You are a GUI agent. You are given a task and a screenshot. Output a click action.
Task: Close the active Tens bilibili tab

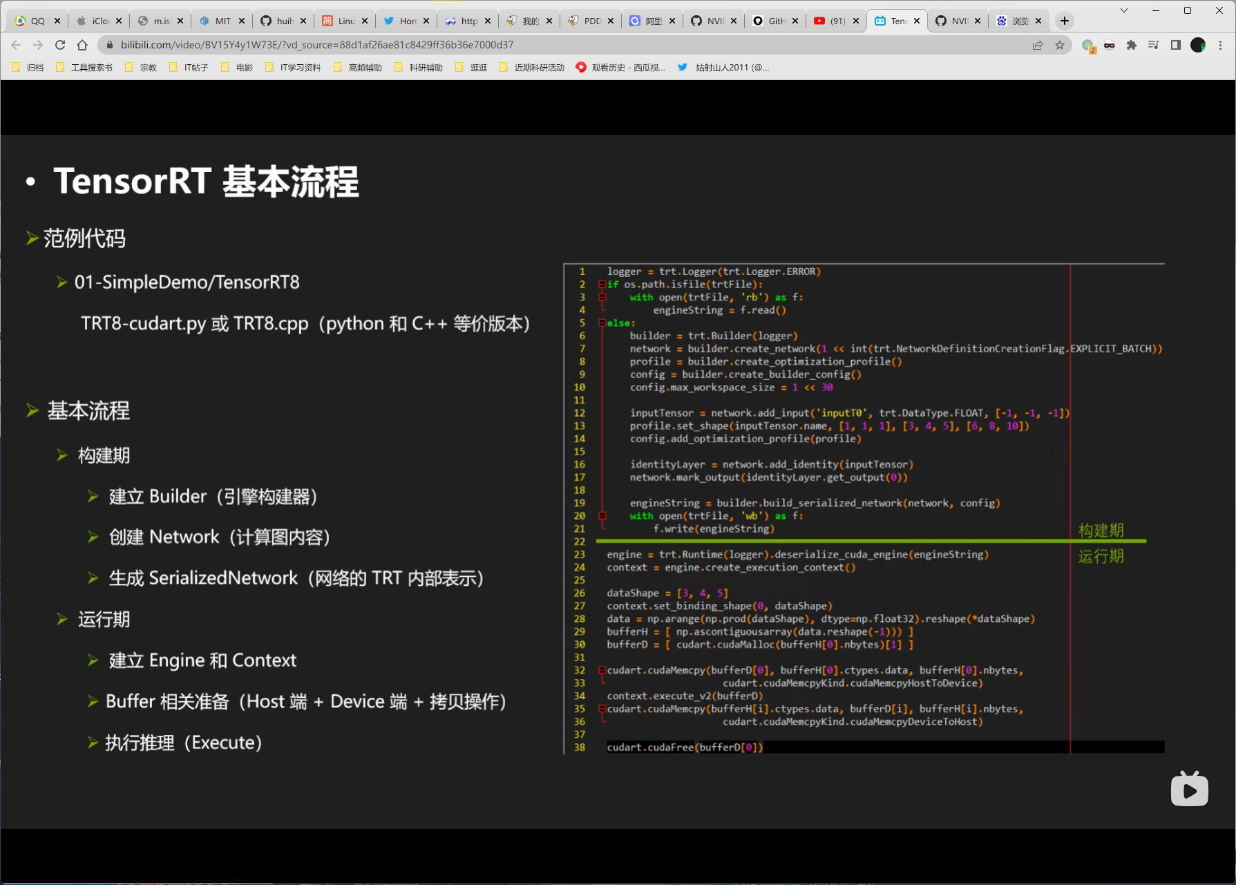click(x=917, y=21)
